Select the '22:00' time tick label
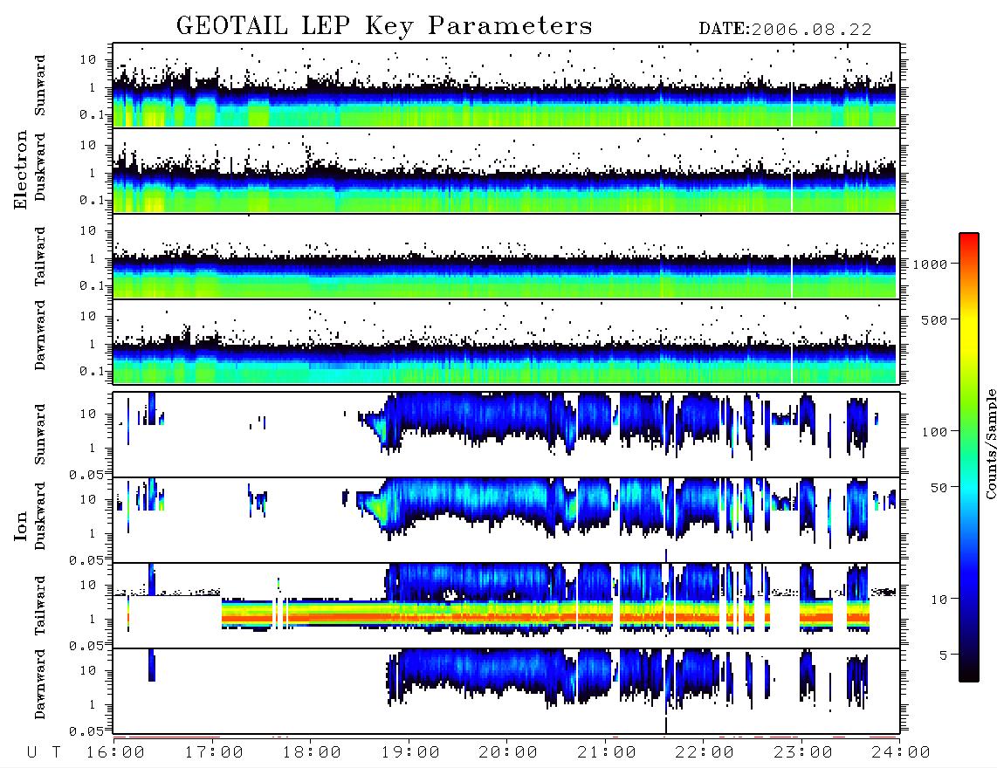This screenshot has width=997, height=768. point(705,753)
